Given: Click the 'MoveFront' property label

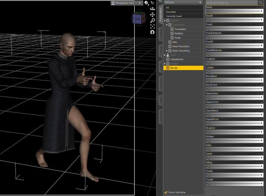Looking at the screenshot, I should [x=211, y=85].
